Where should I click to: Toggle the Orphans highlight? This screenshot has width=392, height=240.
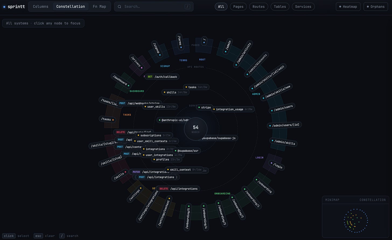[x=376, y=6]
